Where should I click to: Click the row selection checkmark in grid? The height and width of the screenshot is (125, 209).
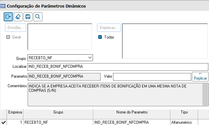pyautogui.click(x=4, y=122)
